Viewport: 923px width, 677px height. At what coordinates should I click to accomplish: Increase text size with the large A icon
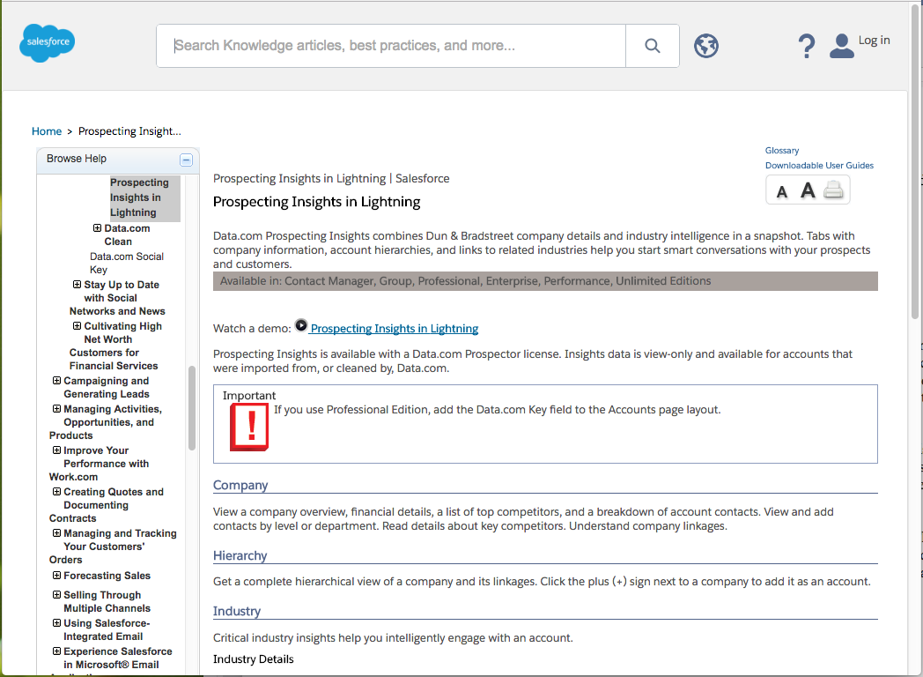808,189
